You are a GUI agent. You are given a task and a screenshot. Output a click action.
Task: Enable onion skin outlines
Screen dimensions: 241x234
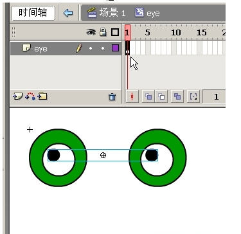pos(161,96)
